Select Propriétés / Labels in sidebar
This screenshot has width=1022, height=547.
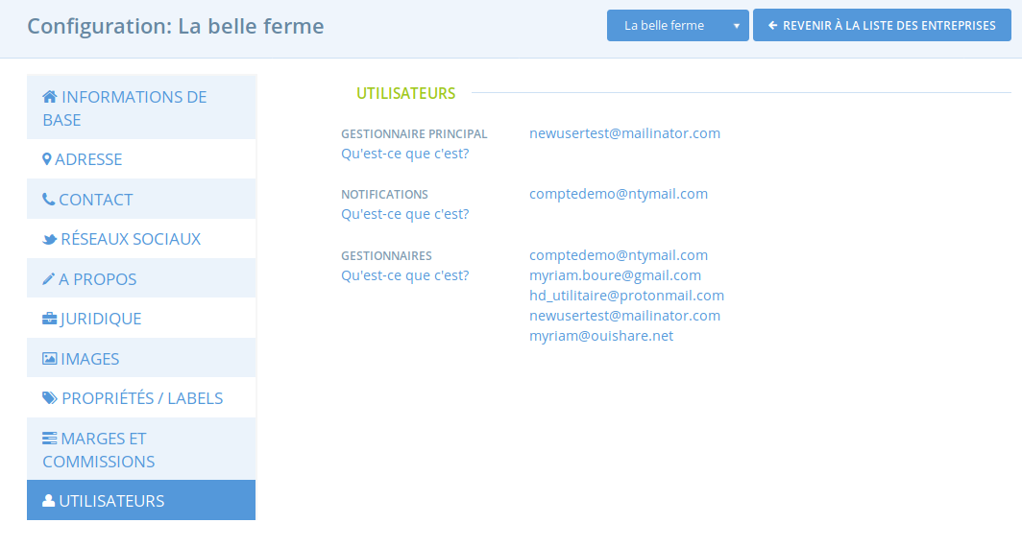click(141, 398)
